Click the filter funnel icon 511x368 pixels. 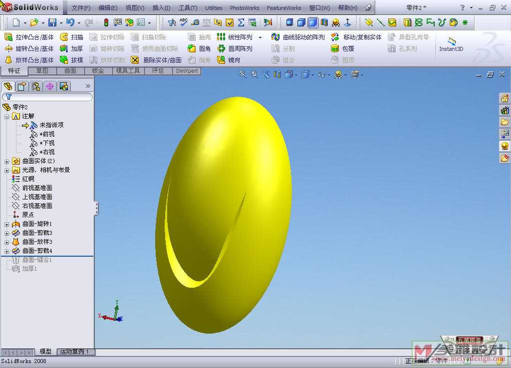(x=9, y=97)
